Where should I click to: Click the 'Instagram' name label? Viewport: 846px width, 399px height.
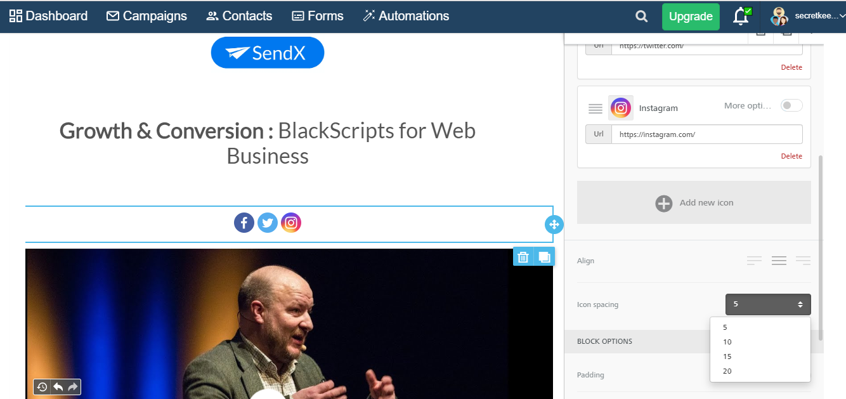pyautogui.click(x=658, y=108)
